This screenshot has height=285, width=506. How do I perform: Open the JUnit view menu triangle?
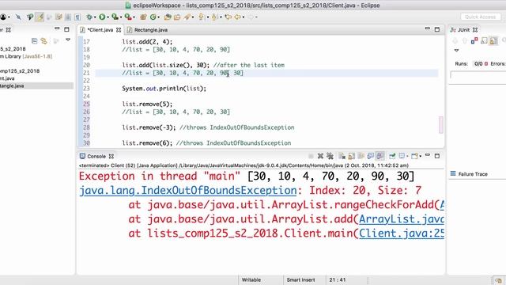pos(456,50)
